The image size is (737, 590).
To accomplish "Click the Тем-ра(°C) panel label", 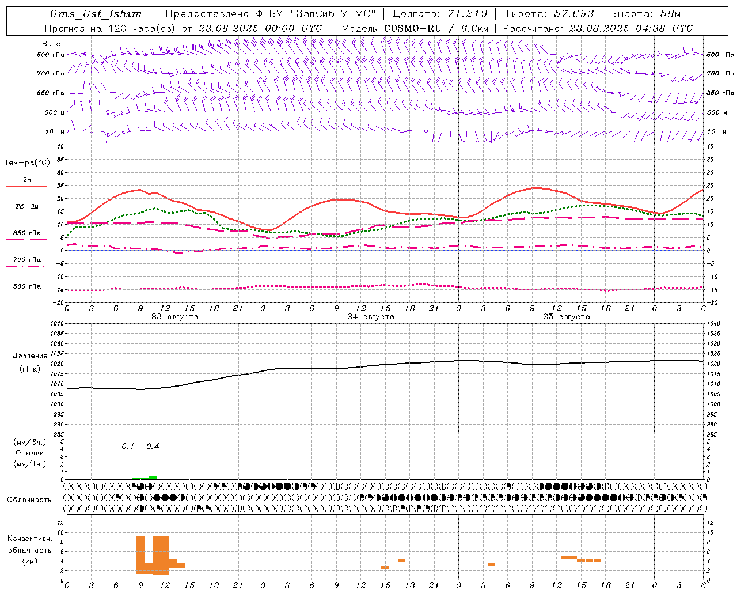I will 27,163.
